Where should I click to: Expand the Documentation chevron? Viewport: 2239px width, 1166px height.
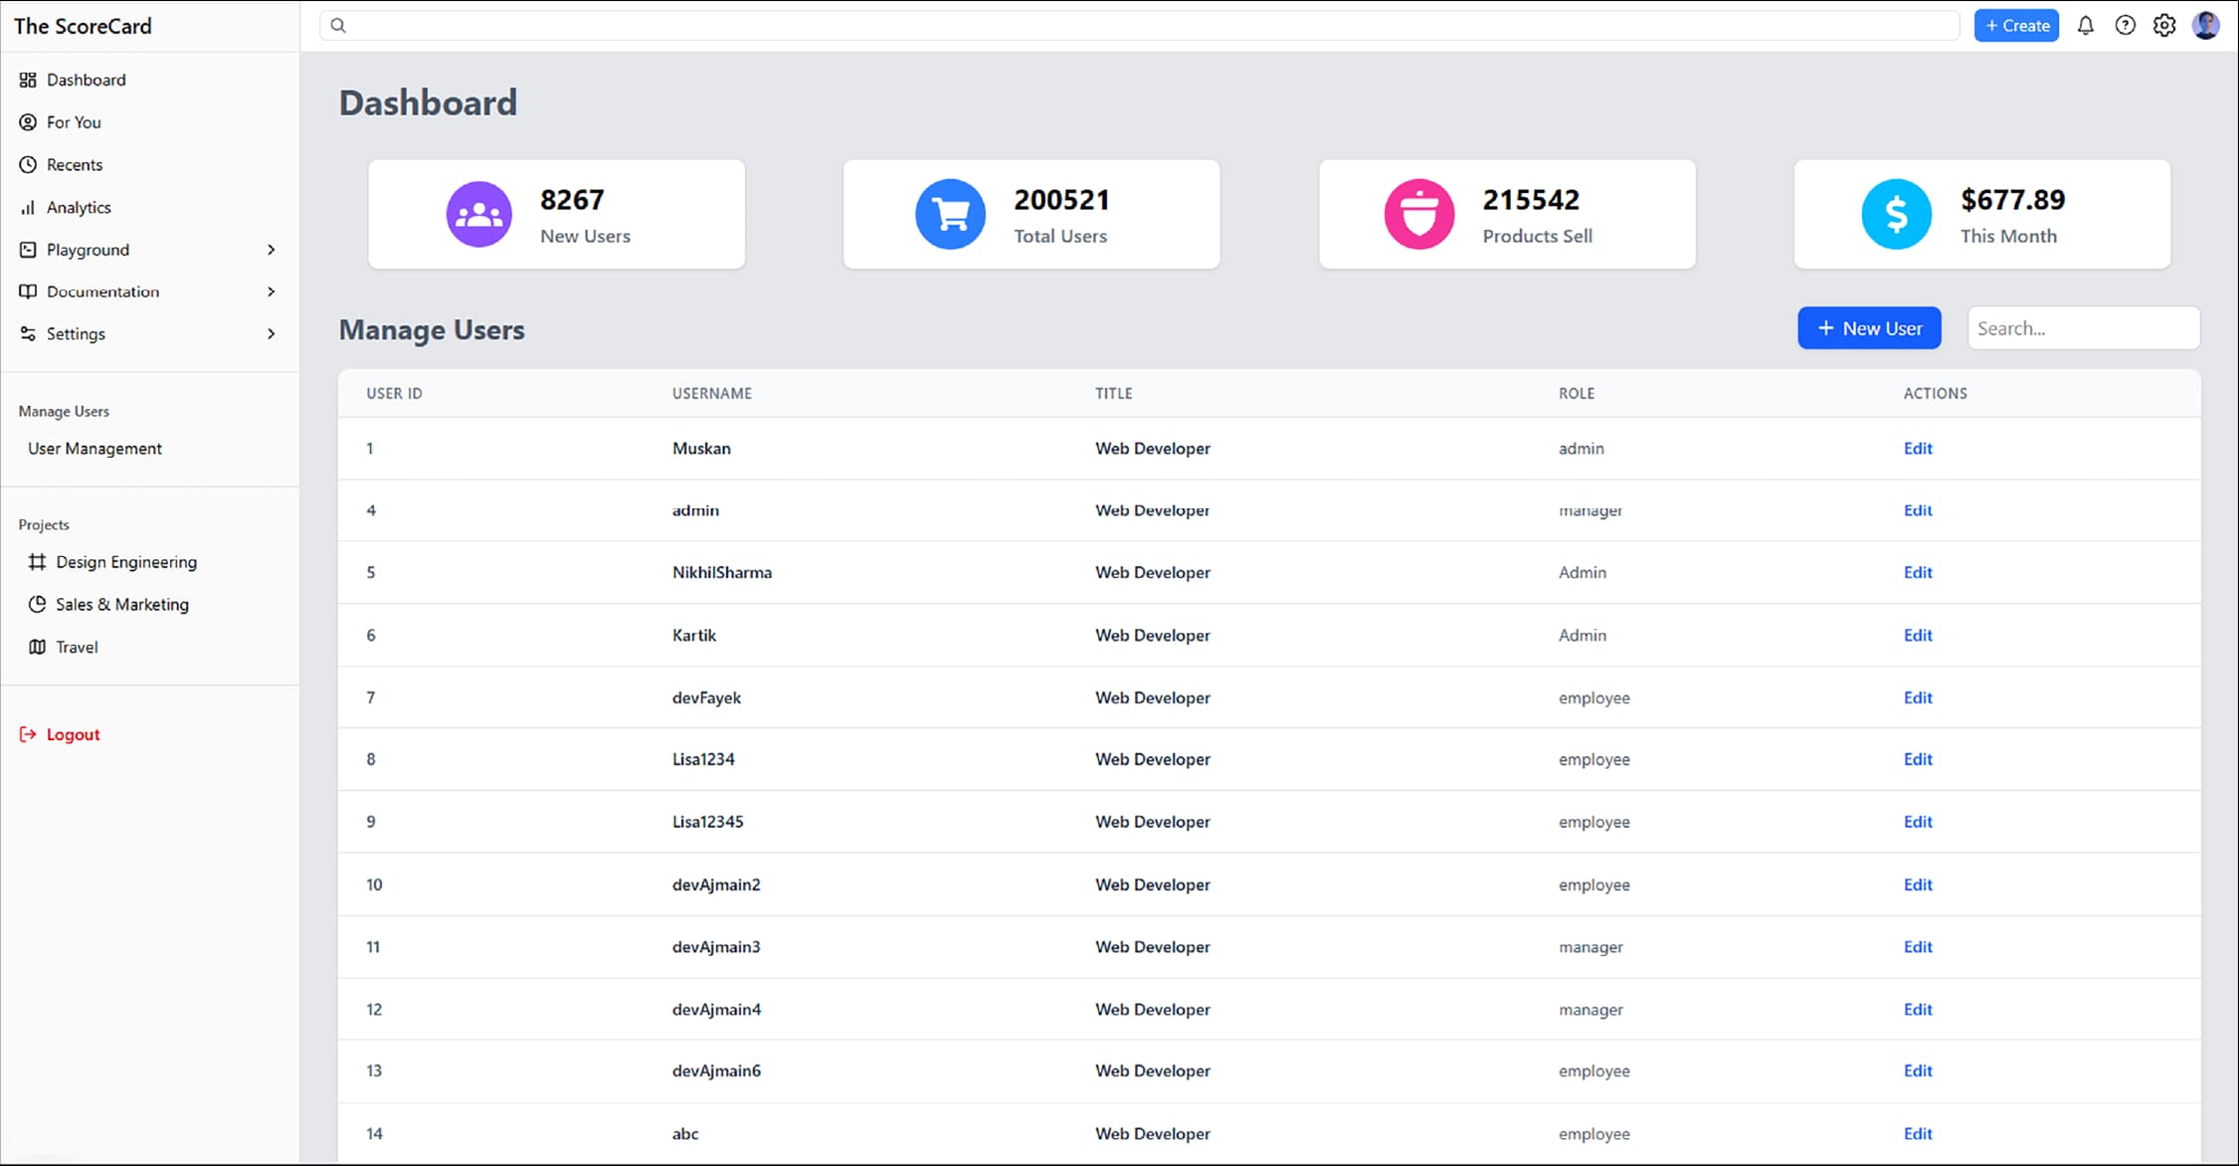(x=271, y=291)
